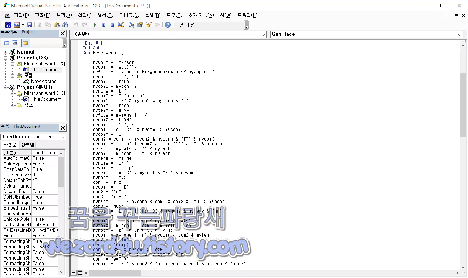Screen dimensions: 468x278
Task: Open the Insert object dropdown arrow
Action: (23, 25)
